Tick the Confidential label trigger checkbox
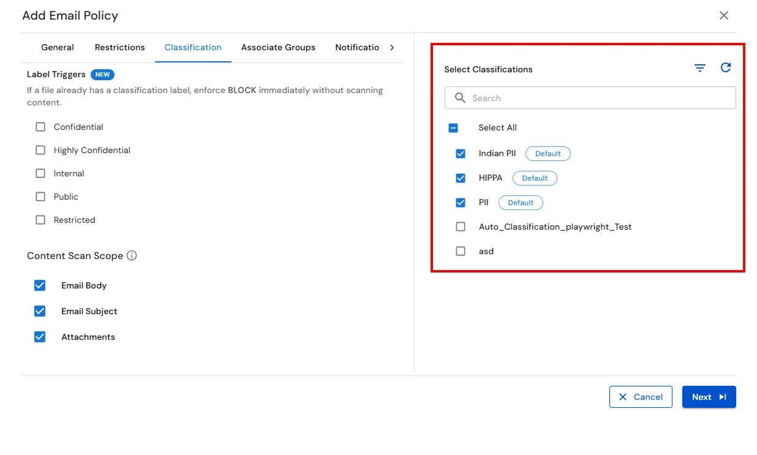This screenshot has width=757, height=455. click(x=40, y=127)
